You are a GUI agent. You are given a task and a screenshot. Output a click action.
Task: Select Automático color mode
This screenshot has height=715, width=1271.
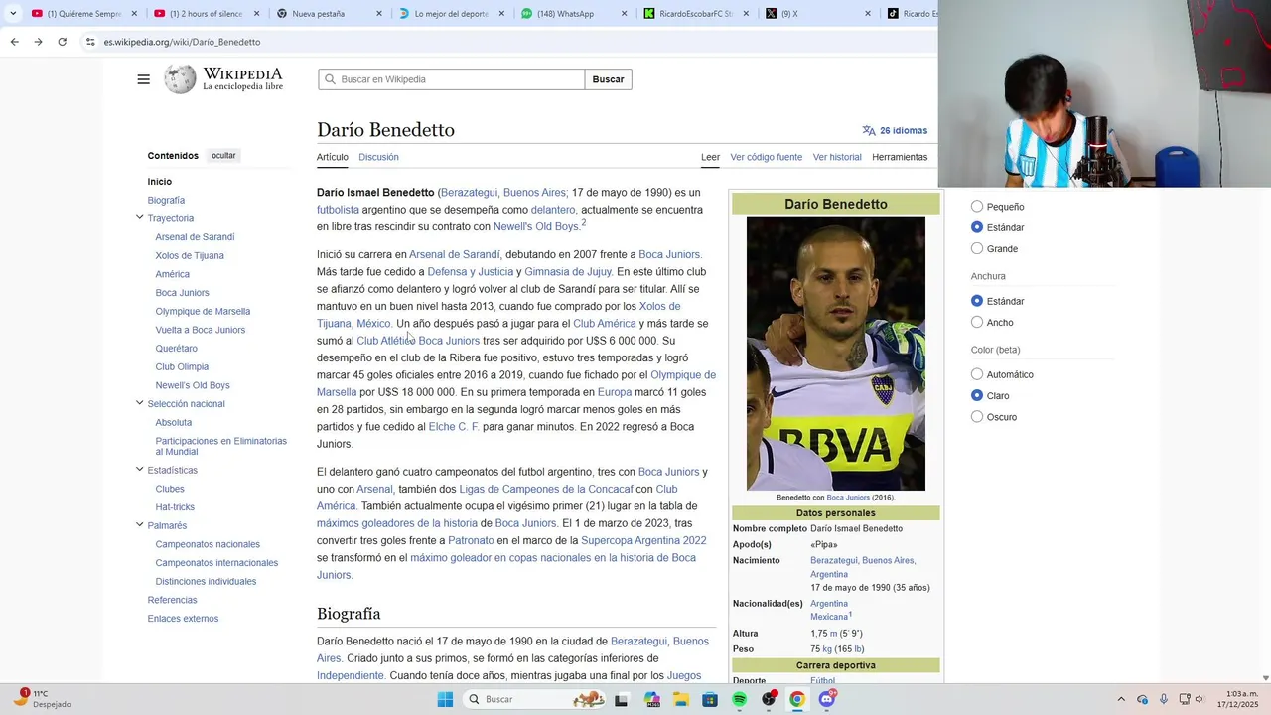pos(977,374)
